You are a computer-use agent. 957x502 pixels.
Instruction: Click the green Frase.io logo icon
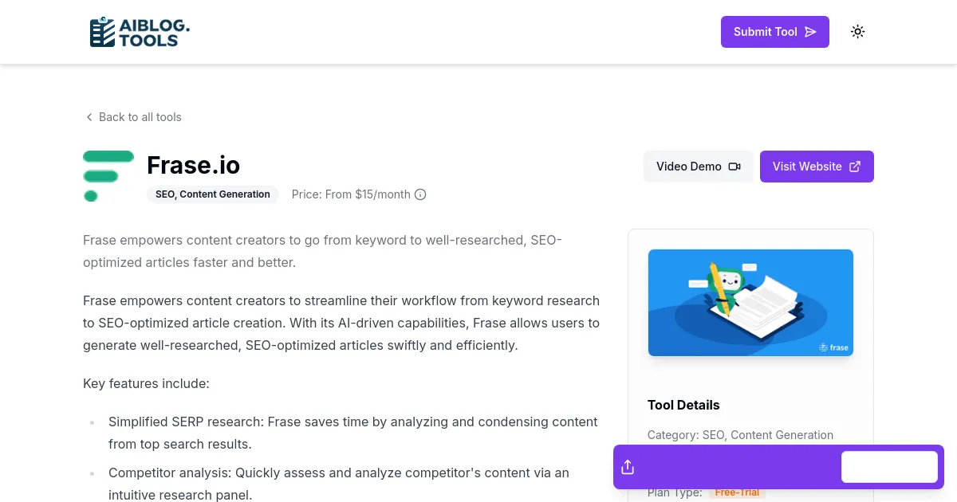tap(108, 175)
